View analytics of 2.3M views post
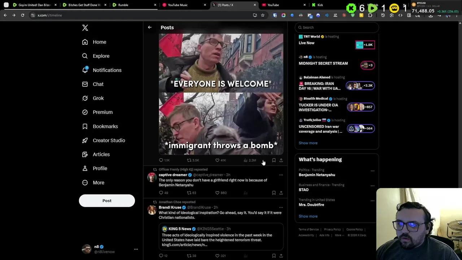The width and height of the screenshot is (462, 260). 250,160
